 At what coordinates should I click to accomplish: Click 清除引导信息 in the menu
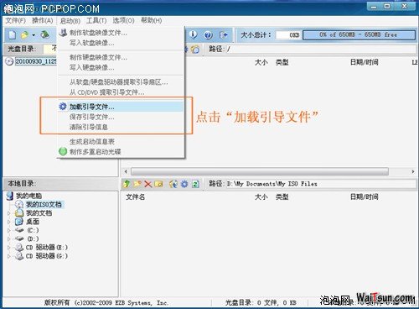pyautogui.click(x=121, y=127)
